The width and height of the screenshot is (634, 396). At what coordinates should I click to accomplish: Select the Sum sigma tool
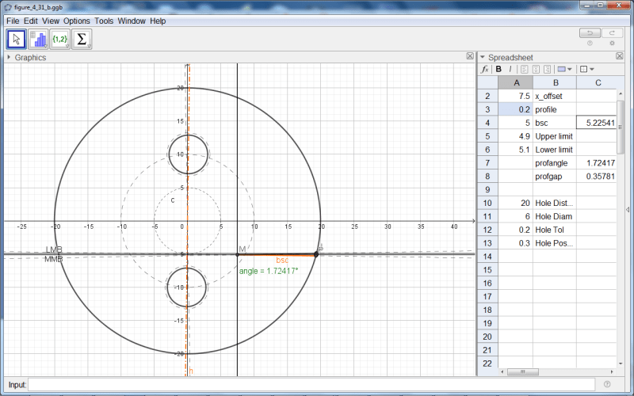tap(82, 39)
